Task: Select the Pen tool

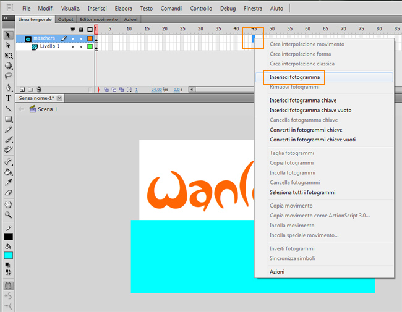Action: click(8, 88)
